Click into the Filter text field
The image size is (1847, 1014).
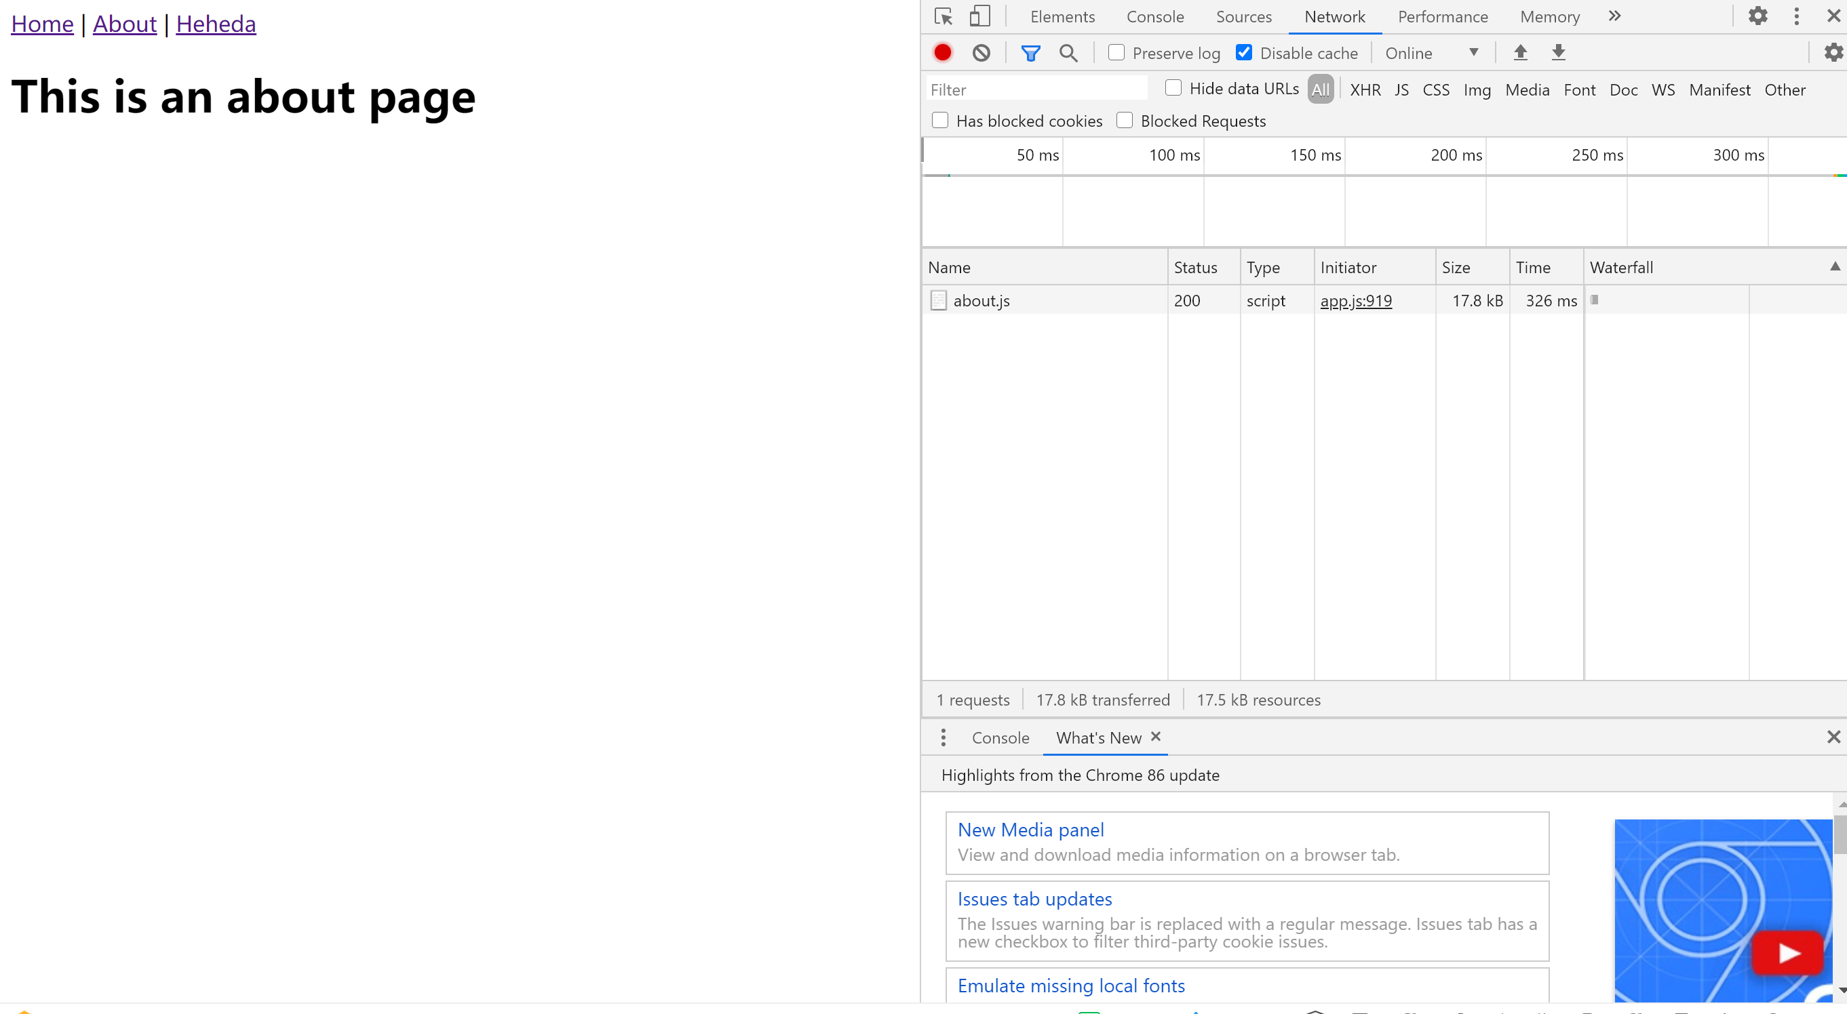[x=1036, y=89]
